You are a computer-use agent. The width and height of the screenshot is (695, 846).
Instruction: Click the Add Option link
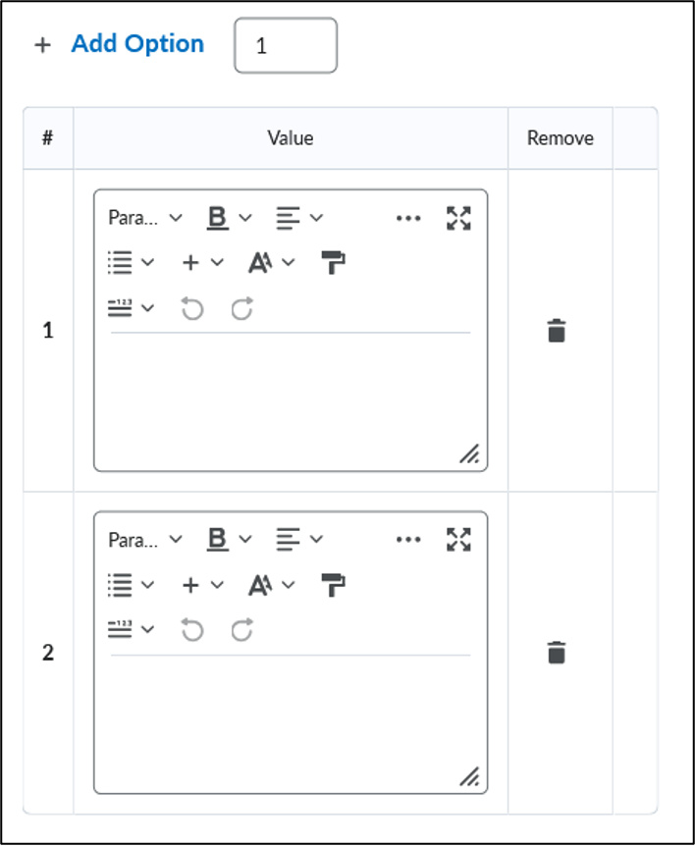[x=137, y=44]
